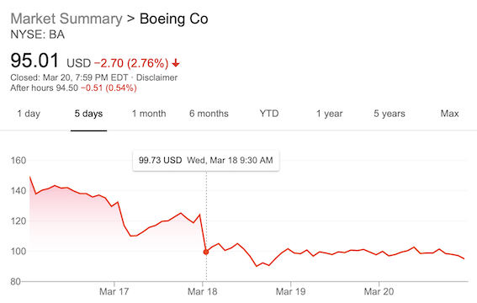View the 5 years chart range
Screen dimensions: 477x303
(390, 114)
